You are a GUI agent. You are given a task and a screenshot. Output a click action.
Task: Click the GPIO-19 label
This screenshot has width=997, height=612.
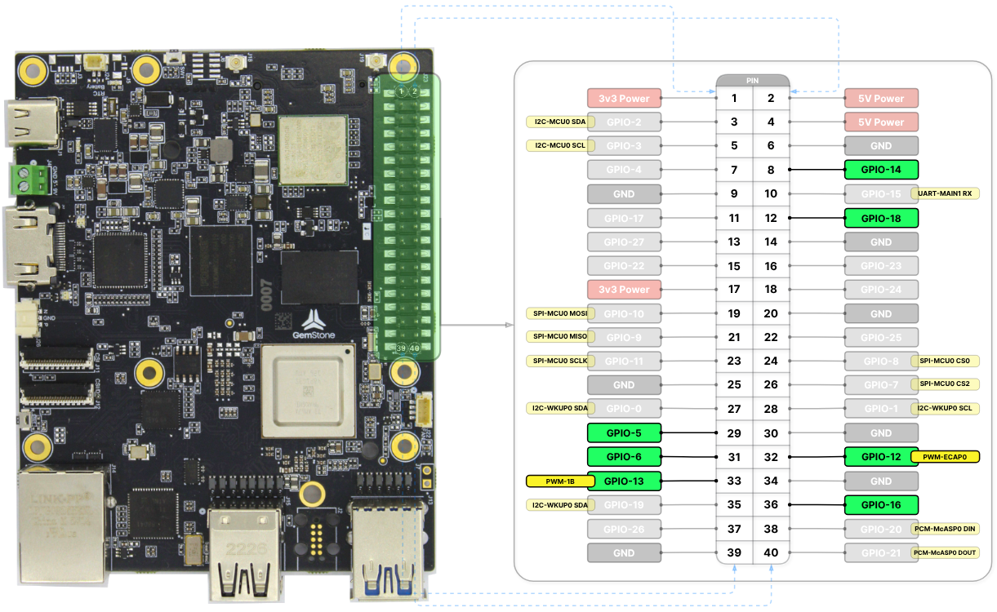click(624, 504)
